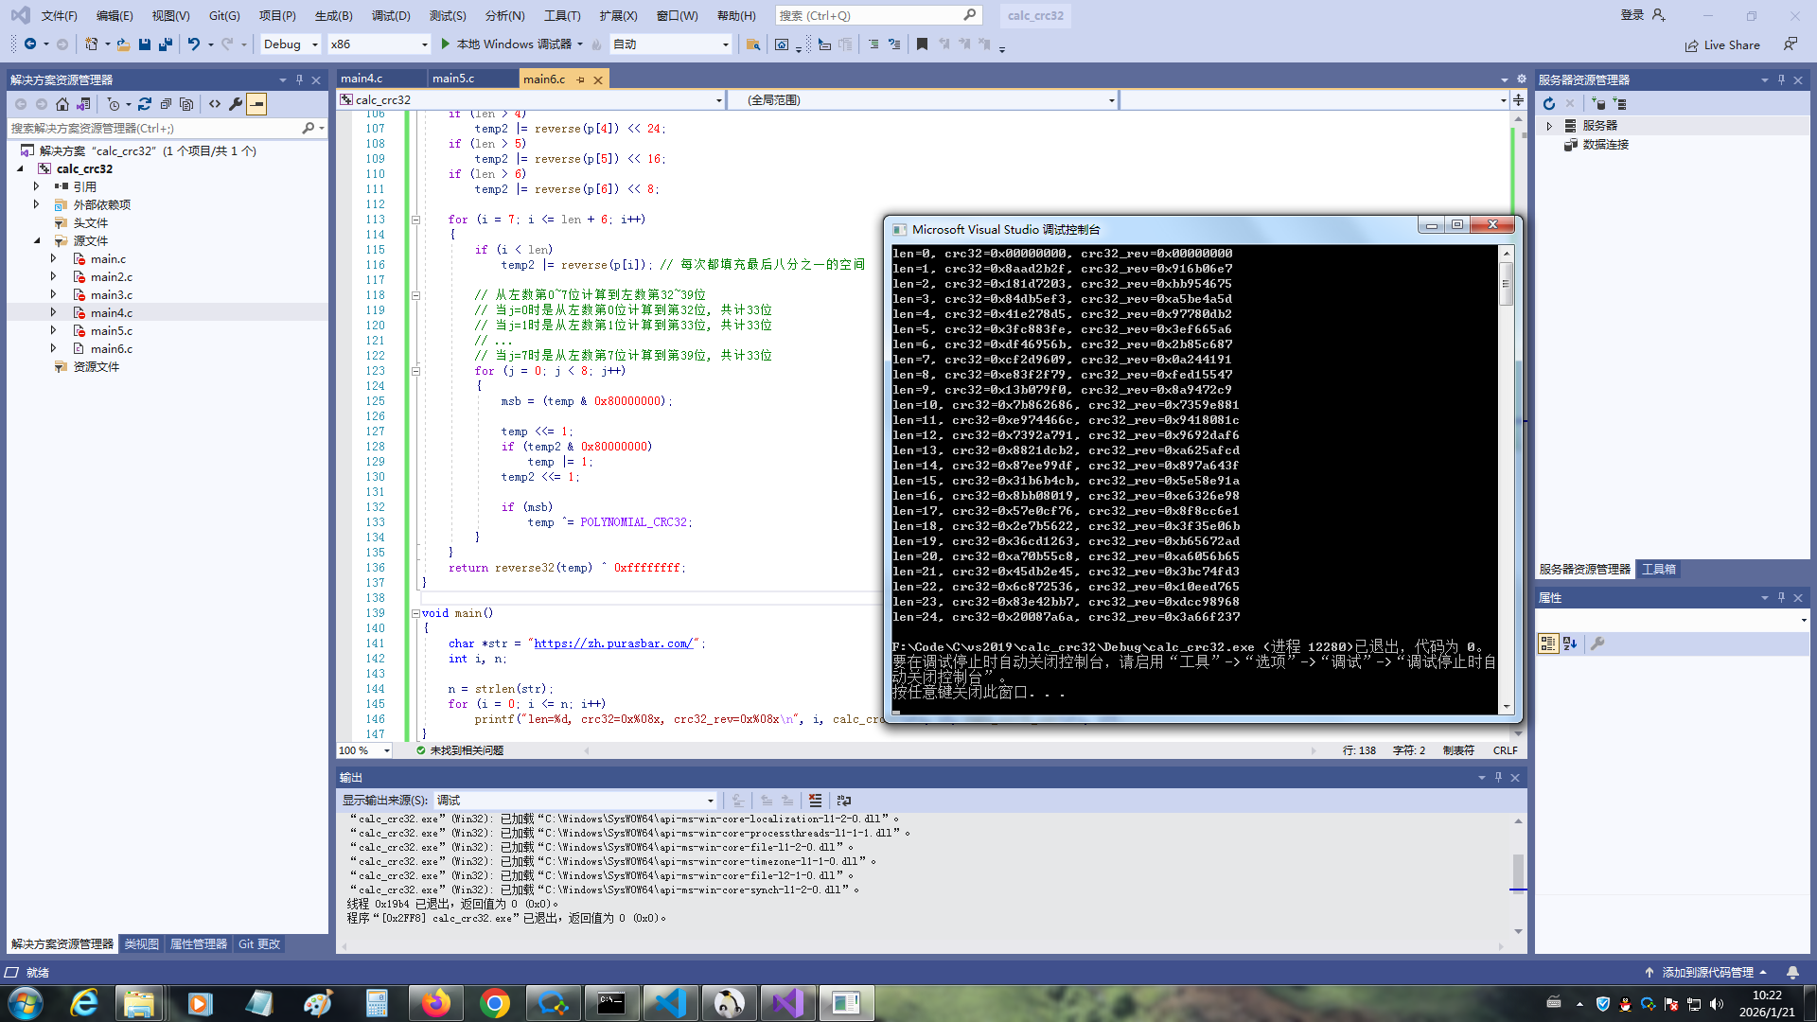Expand the main4.c tree node
1817x1022 pixels.
pyautogui.click(x=53, y=312)
